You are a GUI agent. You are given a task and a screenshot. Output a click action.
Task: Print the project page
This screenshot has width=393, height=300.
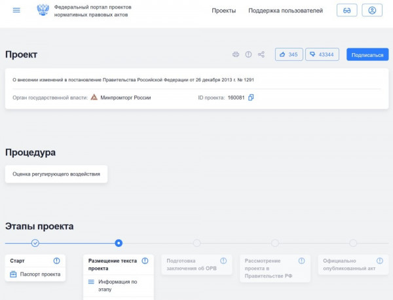[x=236, y=55]
